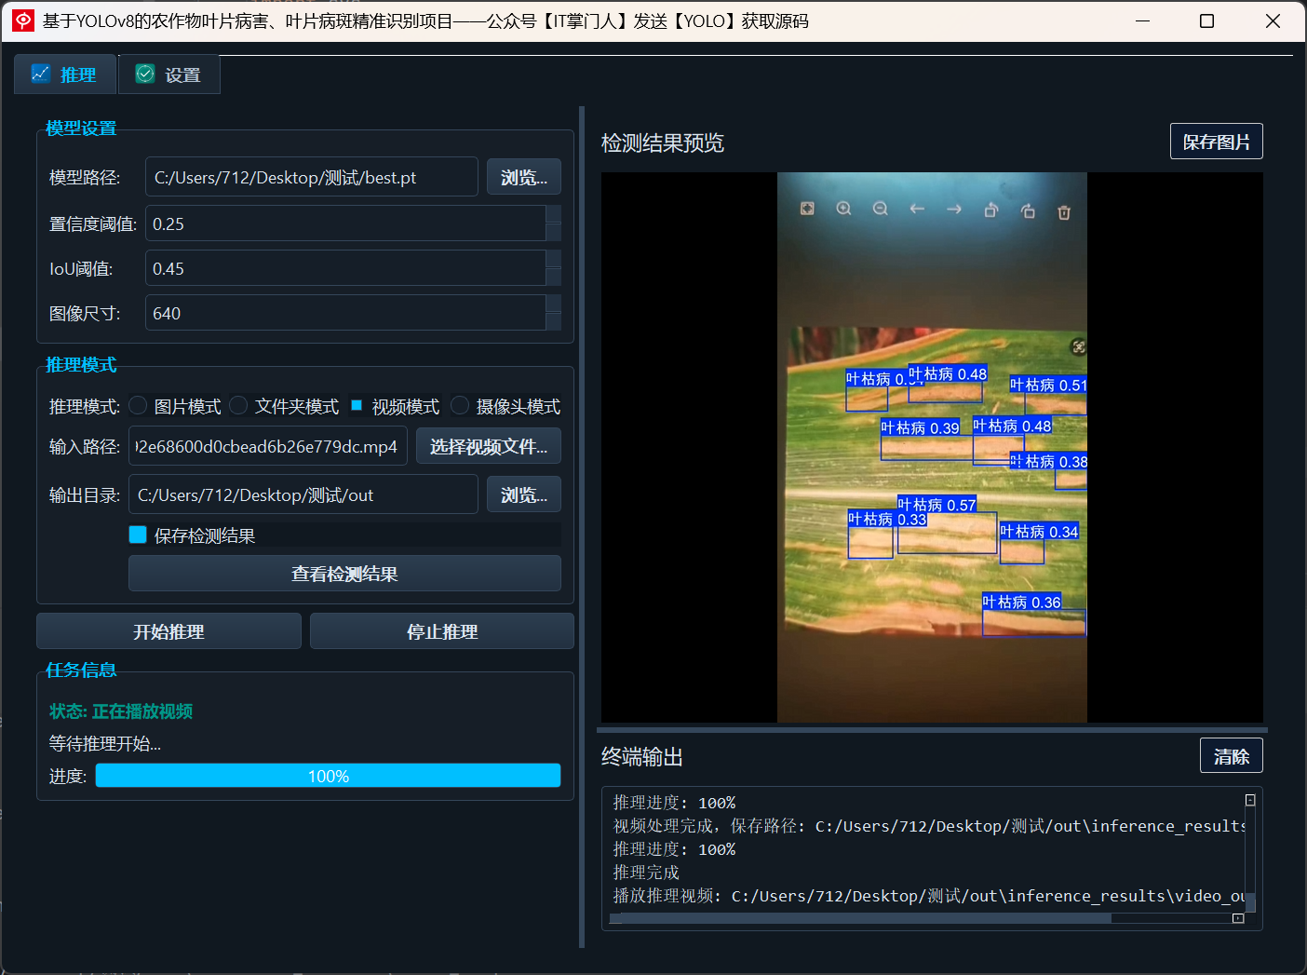Screen dimensions: 1307x975
Task: Select the 图片模式 radio button
Action: click(x=138, y=405)
